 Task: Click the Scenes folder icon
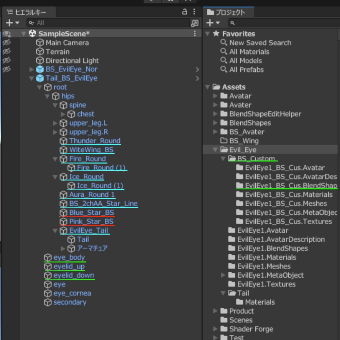click(x=224, y=320)
